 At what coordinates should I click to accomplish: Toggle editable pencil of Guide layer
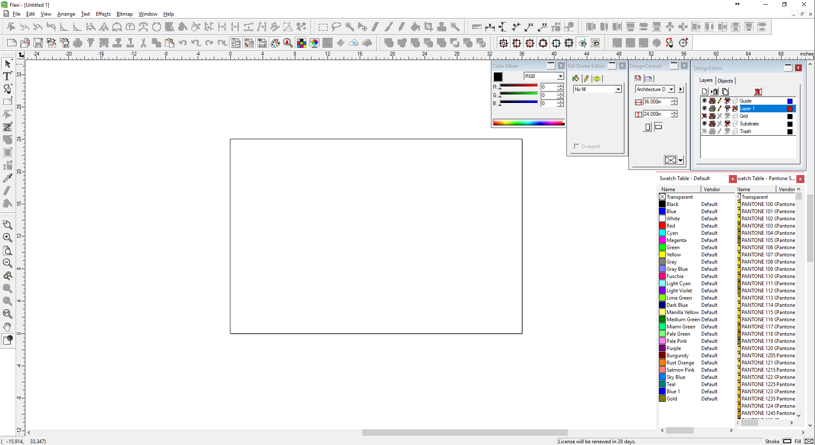point(720,101)
